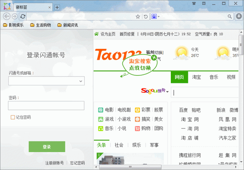Image resolution: width=244 pixels, height=170 pixels.
Task: Click the browser logo icon
Action: (7, 6)
